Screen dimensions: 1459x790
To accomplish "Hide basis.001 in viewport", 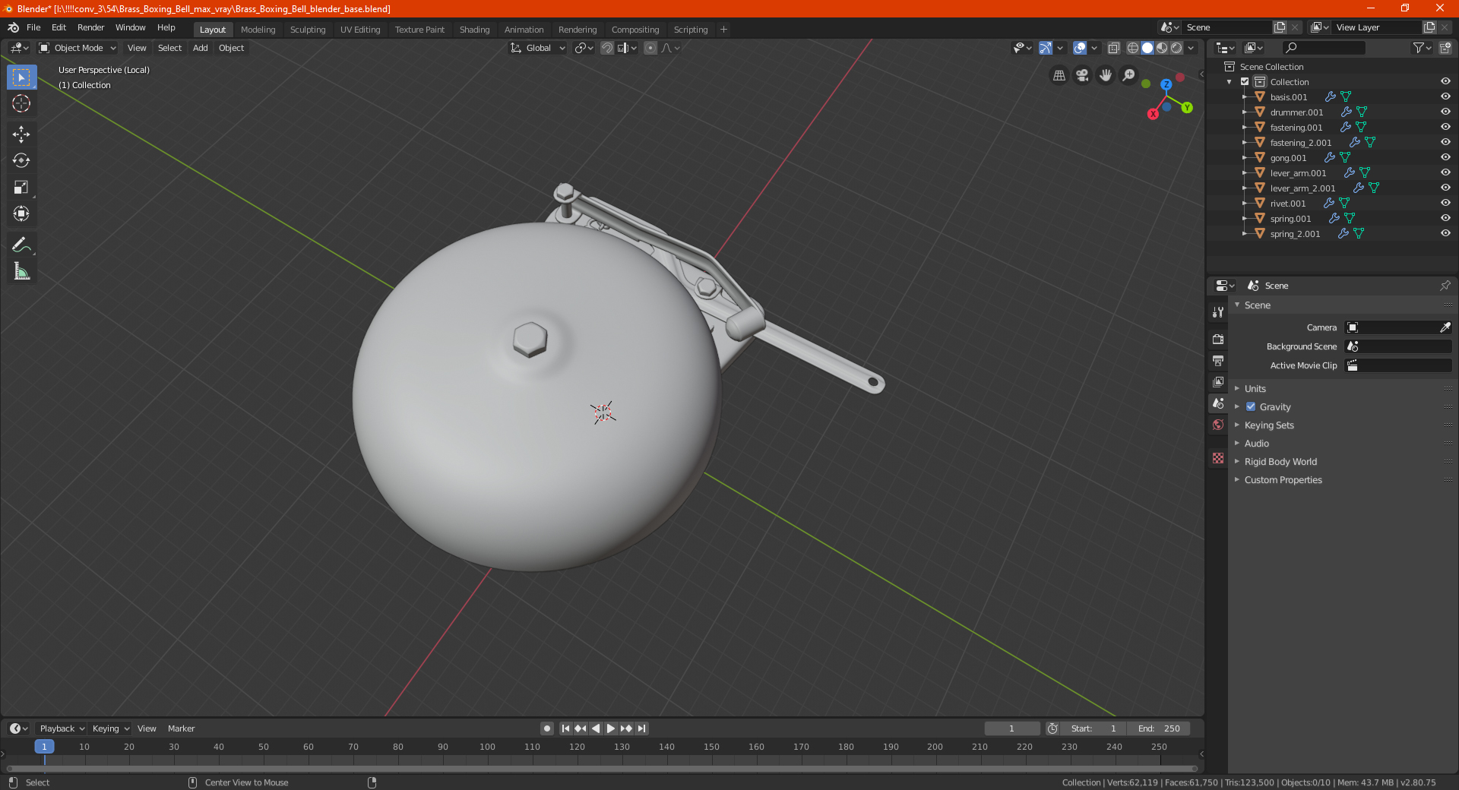I will [1445, 97].
